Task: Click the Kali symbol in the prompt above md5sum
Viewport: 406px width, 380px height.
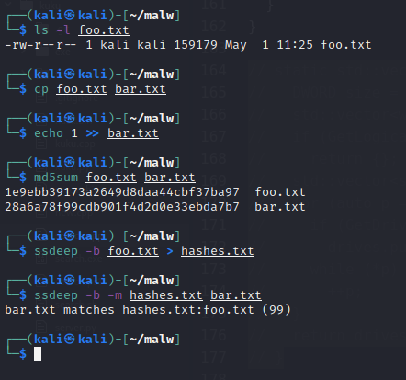Action: coord(69,162)
